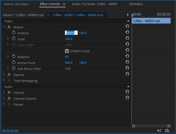Image resolution: width=176 pixels, height=134 pixels.
Task: Uncheck the Uniform Scale checkbox
Action: pyautogui.click(x=67, y=51)
